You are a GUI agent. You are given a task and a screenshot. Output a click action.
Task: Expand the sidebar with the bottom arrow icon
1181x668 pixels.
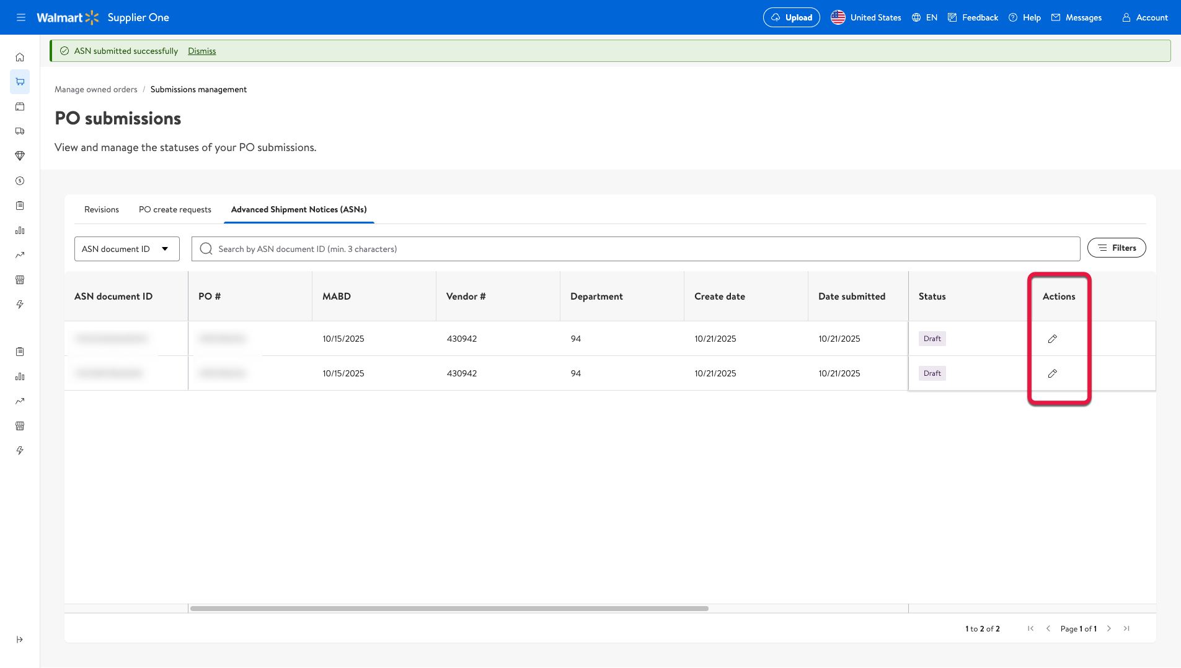[20, 640]
